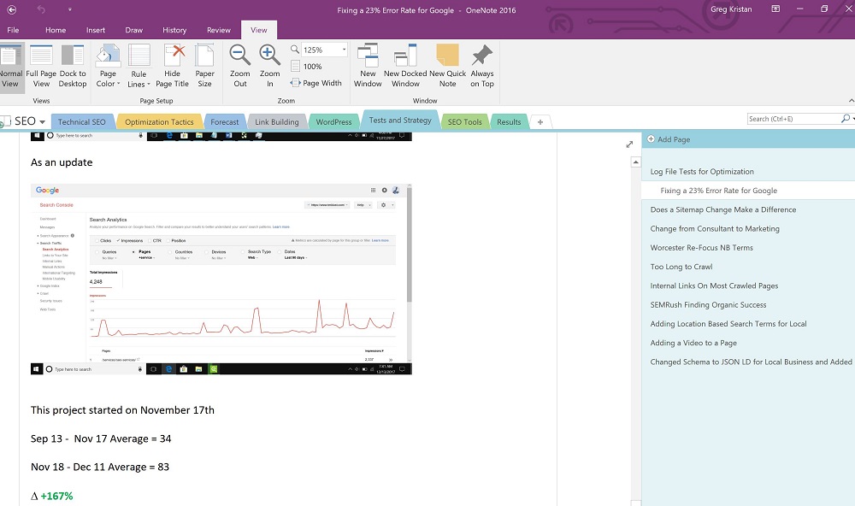Open Paper Size pane
The height and width of the screenshot is (506, 855).
click(204, 66)
